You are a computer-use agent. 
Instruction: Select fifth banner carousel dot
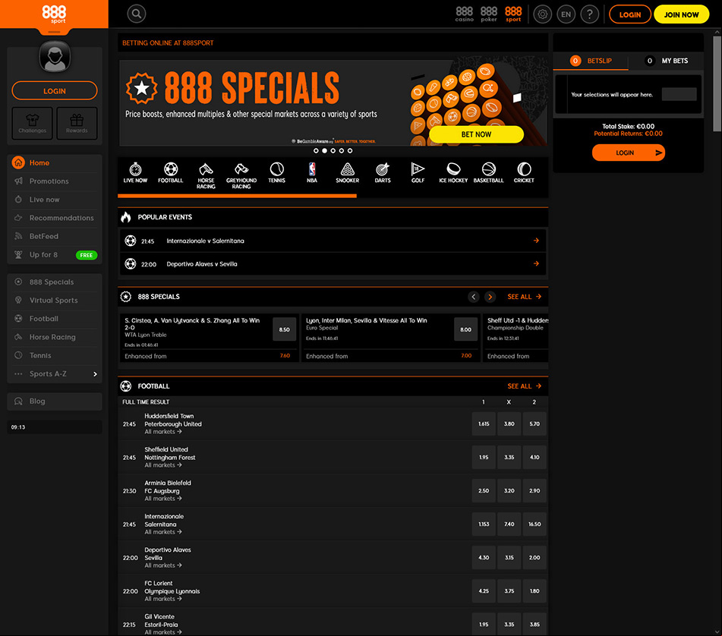pyautogui.click(x=350, y=151)
